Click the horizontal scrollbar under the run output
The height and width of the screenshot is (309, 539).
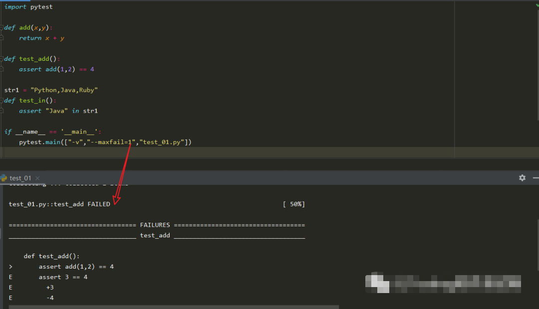pos(174,307)
